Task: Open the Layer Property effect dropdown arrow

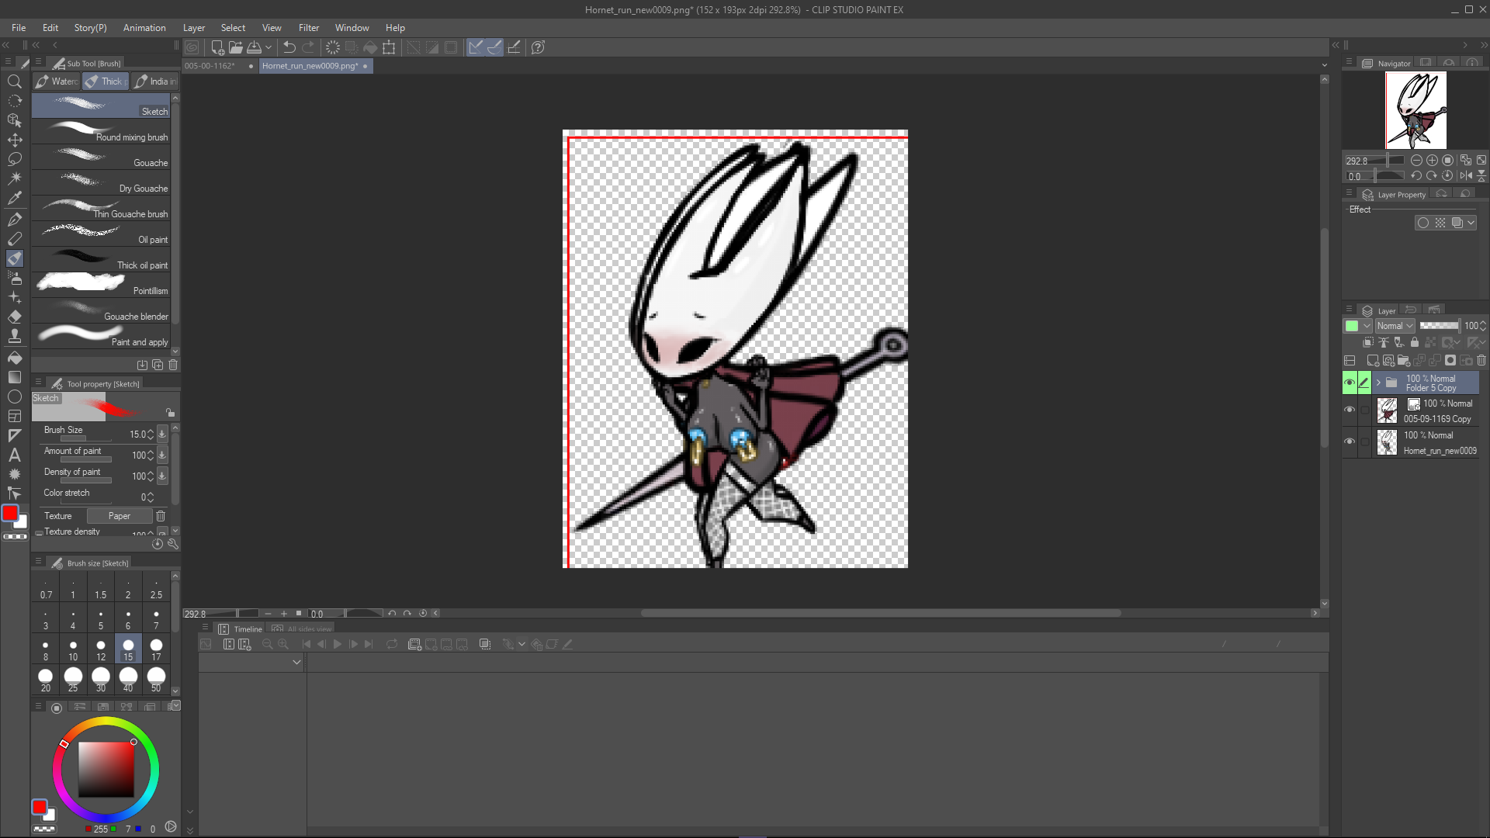Action: 1471,223
